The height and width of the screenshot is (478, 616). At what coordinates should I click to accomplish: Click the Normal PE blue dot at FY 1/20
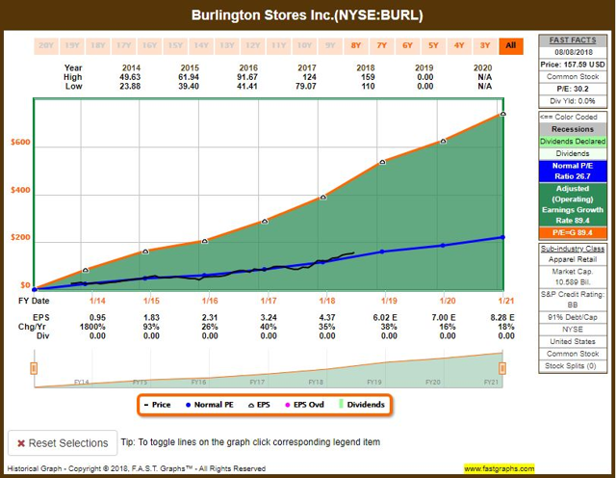point(443,246)
